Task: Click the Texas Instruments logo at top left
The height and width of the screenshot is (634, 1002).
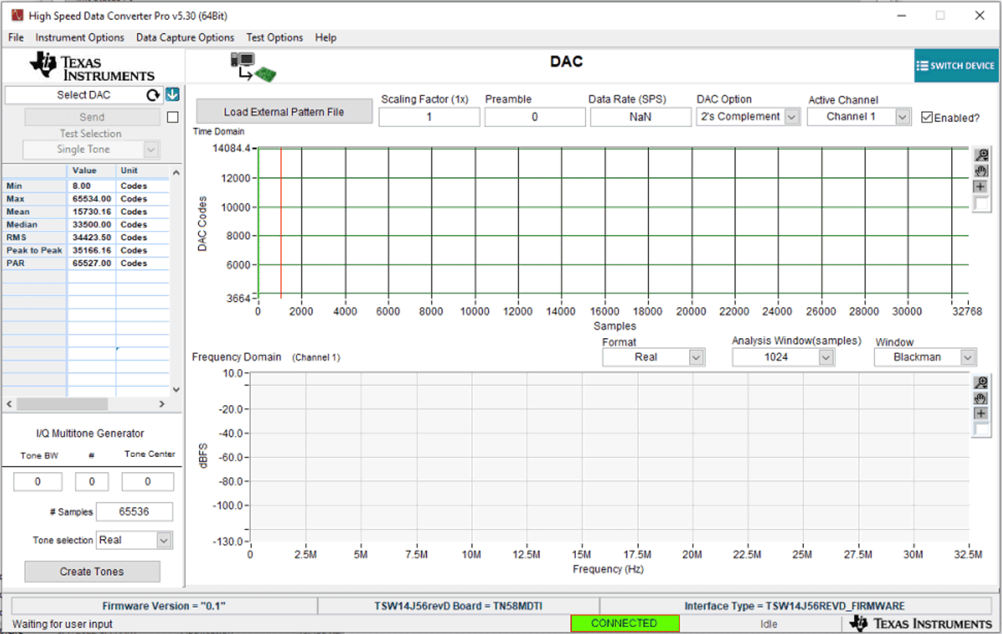Action: click(92, 67)
